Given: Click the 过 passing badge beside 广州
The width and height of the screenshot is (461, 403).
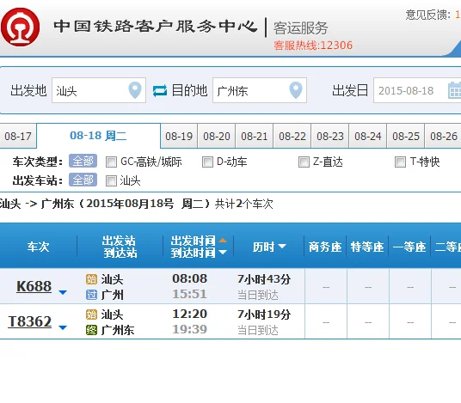Looking at the screenshot, I should (x=91, y=295).
